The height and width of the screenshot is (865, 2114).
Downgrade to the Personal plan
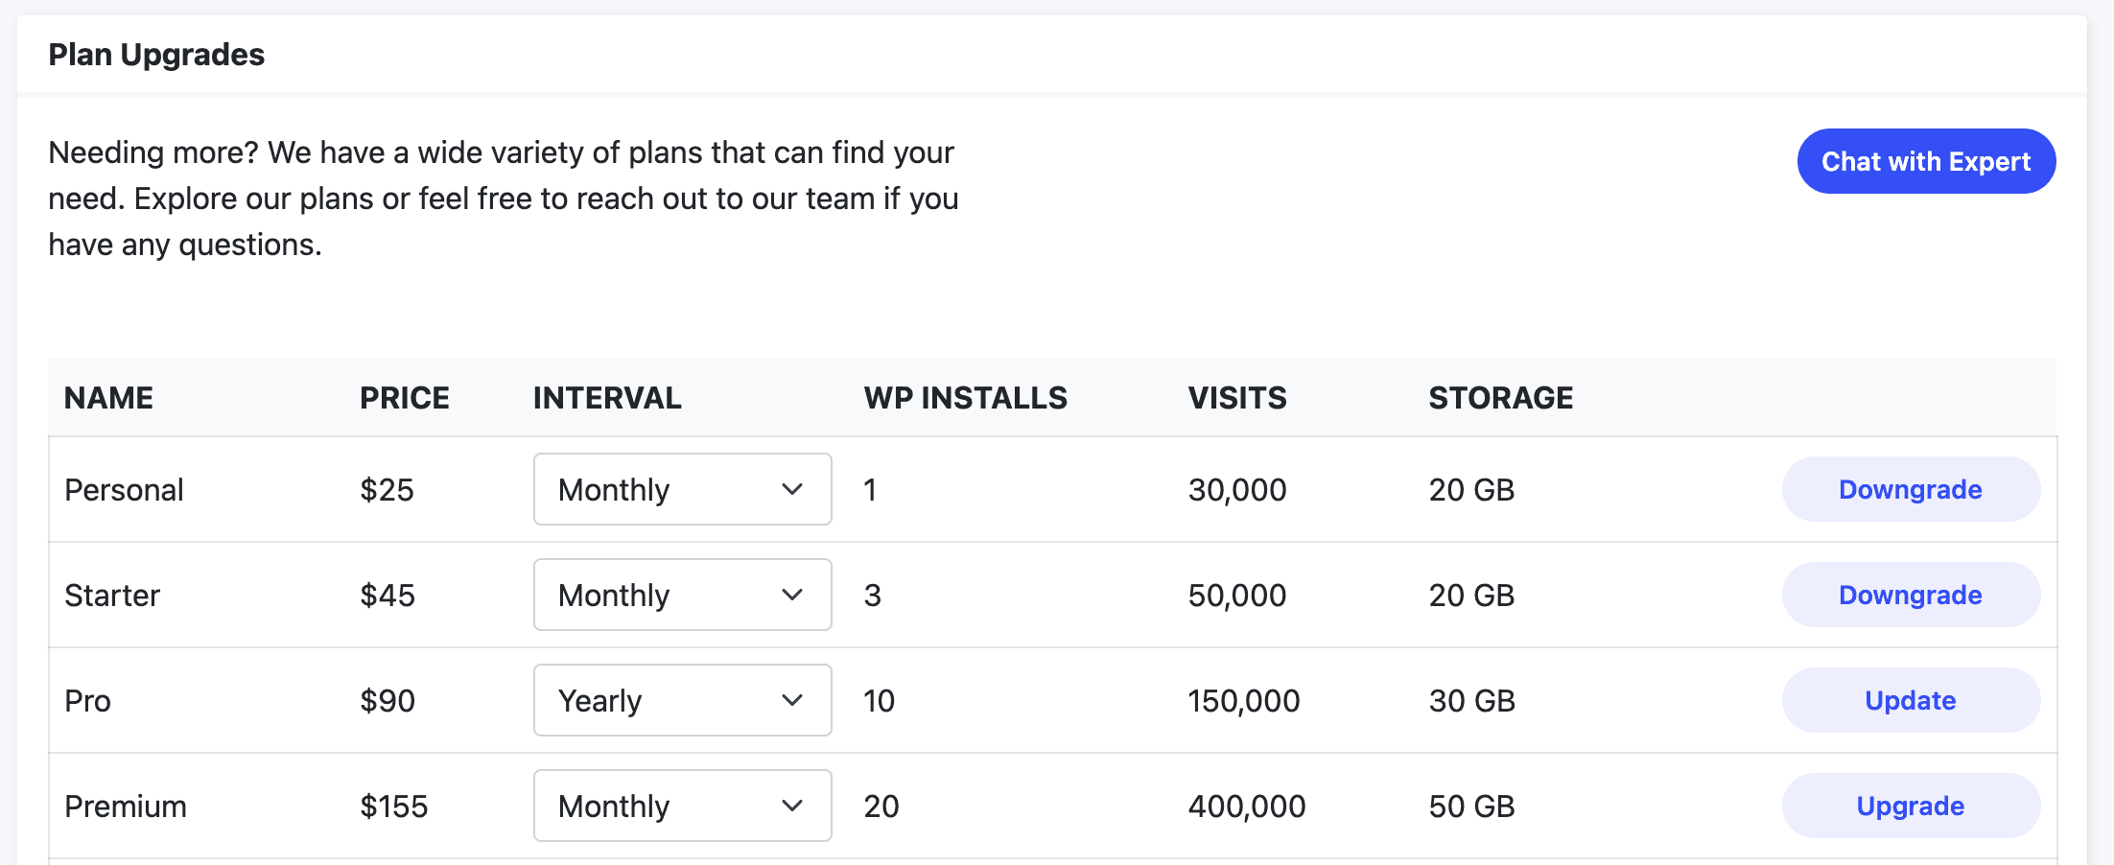[1910, 489]
